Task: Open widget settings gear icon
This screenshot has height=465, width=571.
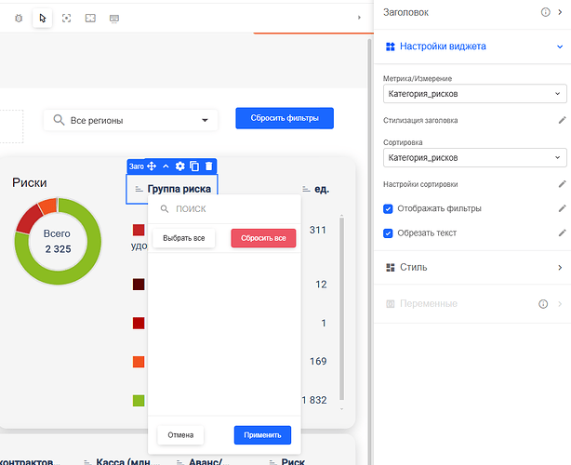Action: point(180,166)
